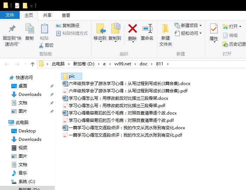Open recent locations dropdown chevron
The image size is (246, 190).
click(x=25, y=64)
